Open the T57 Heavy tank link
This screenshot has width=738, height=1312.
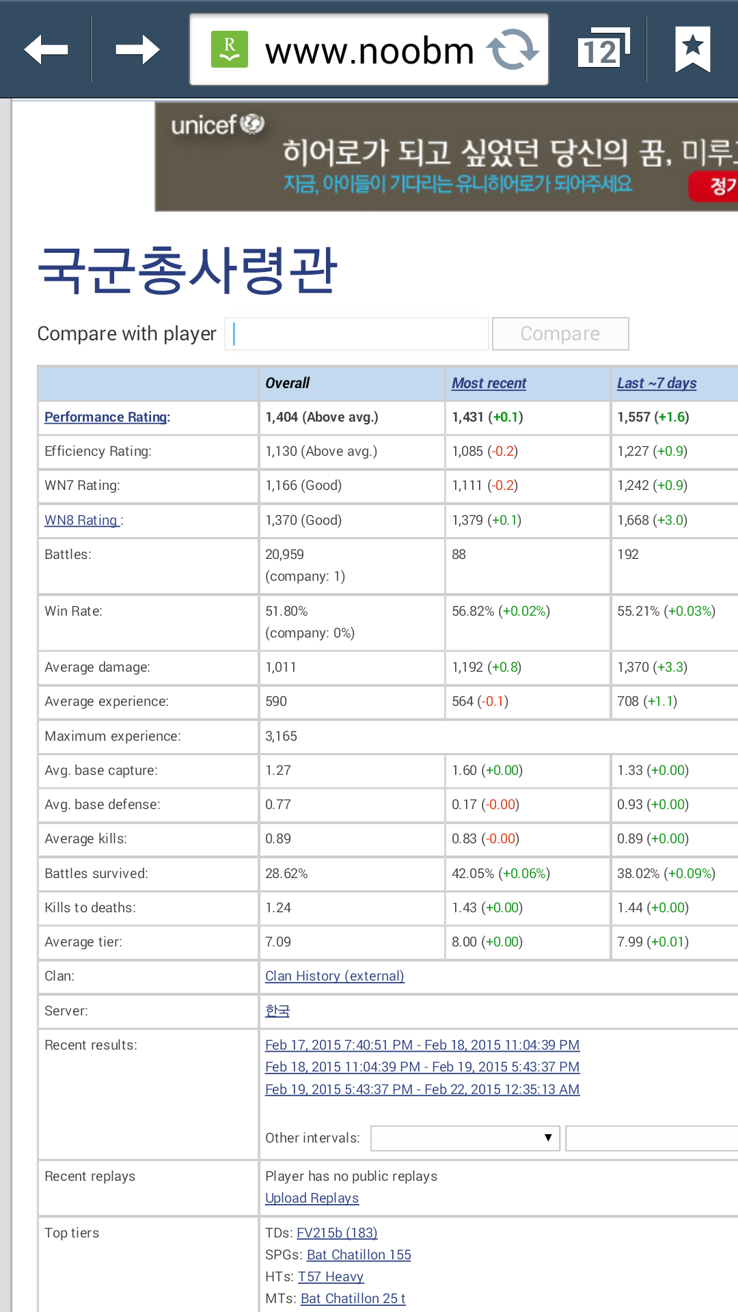coord(331,1276)
